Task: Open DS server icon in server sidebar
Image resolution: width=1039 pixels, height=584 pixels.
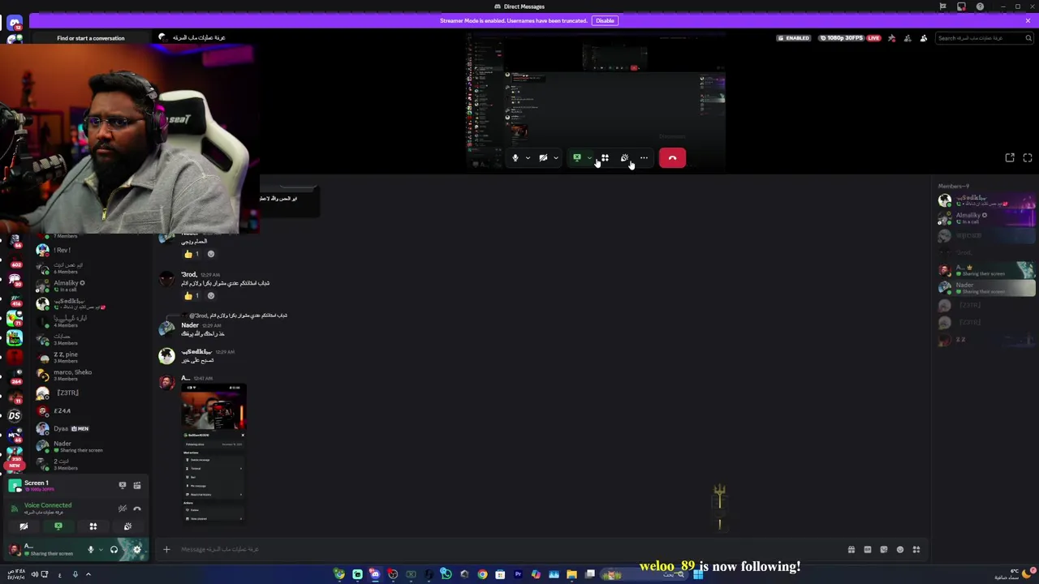Action: pyautogui.click(x=15, y=415)
